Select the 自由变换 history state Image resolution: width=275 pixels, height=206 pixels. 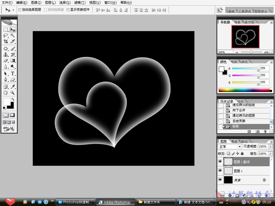coord(244,121)
